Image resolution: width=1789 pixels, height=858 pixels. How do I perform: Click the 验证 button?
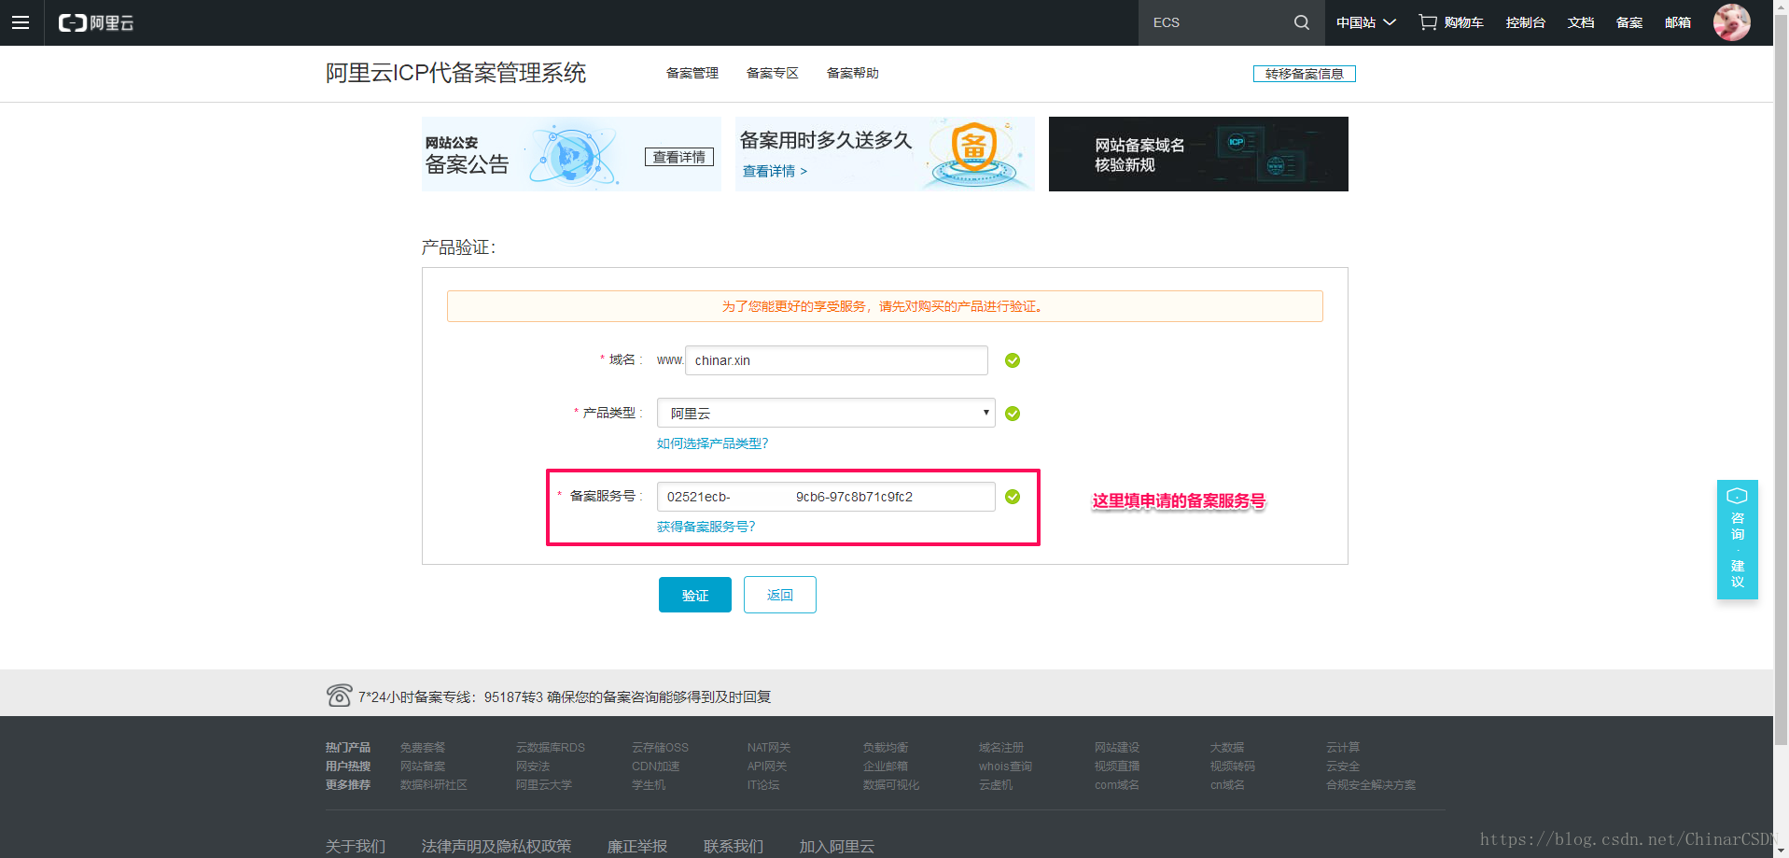(695, 595)
